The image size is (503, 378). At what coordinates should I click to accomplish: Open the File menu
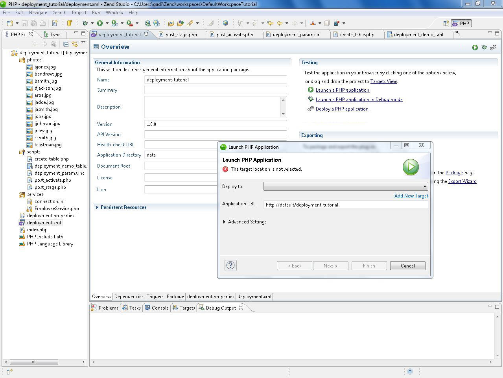coord(6,13)
